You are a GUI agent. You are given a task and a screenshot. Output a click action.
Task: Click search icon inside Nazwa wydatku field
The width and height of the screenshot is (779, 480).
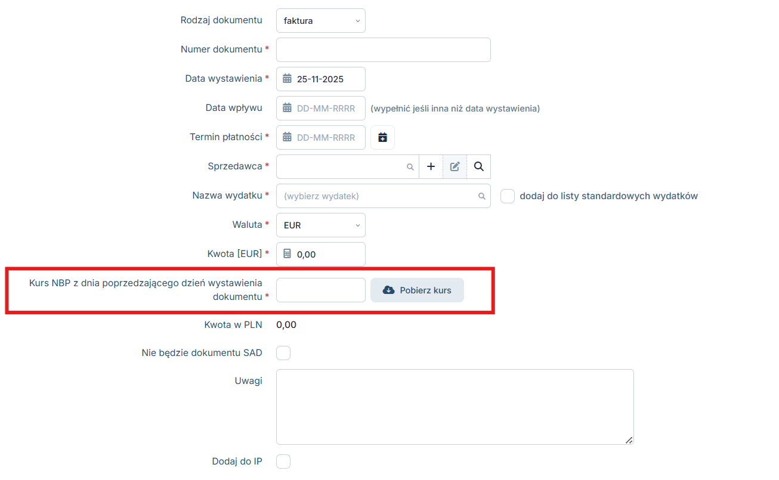click(481, 196)
